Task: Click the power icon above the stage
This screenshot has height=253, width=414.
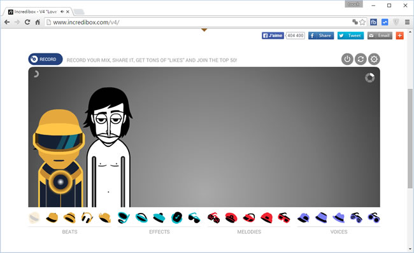Action: click(347, 59)
